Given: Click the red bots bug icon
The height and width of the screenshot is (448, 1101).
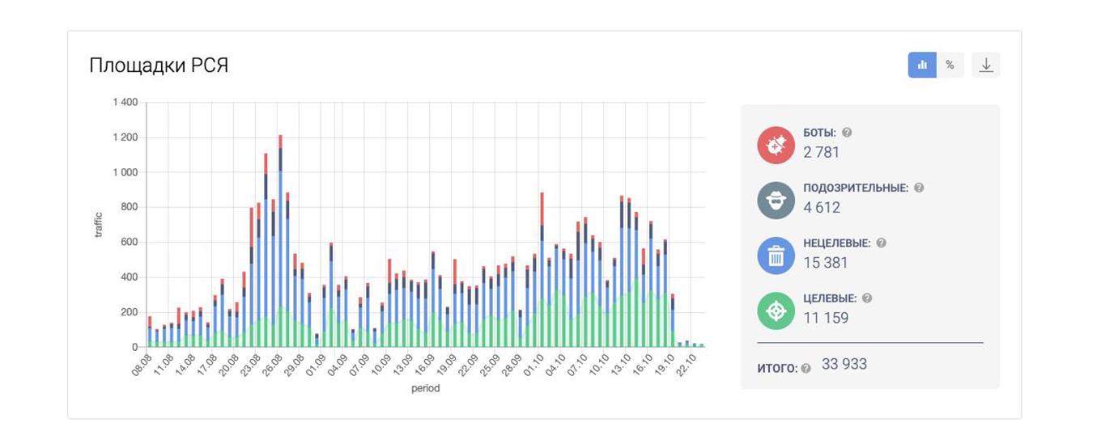Looking at the screenshot, I should 776,145.
